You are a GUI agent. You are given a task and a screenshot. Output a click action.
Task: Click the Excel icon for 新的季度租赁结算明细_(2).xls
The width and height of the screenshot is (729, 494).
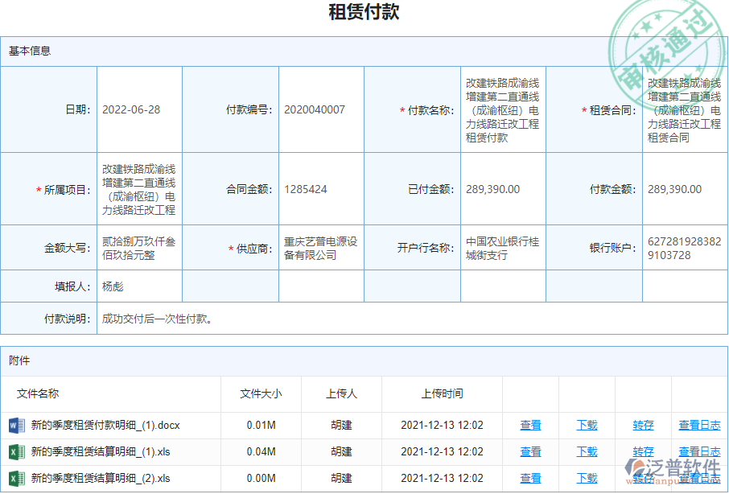pos(18,478)
